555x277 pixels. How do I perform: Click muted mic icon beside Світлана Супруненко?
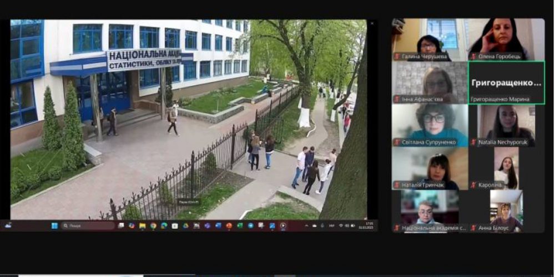[x=397, y=142]
